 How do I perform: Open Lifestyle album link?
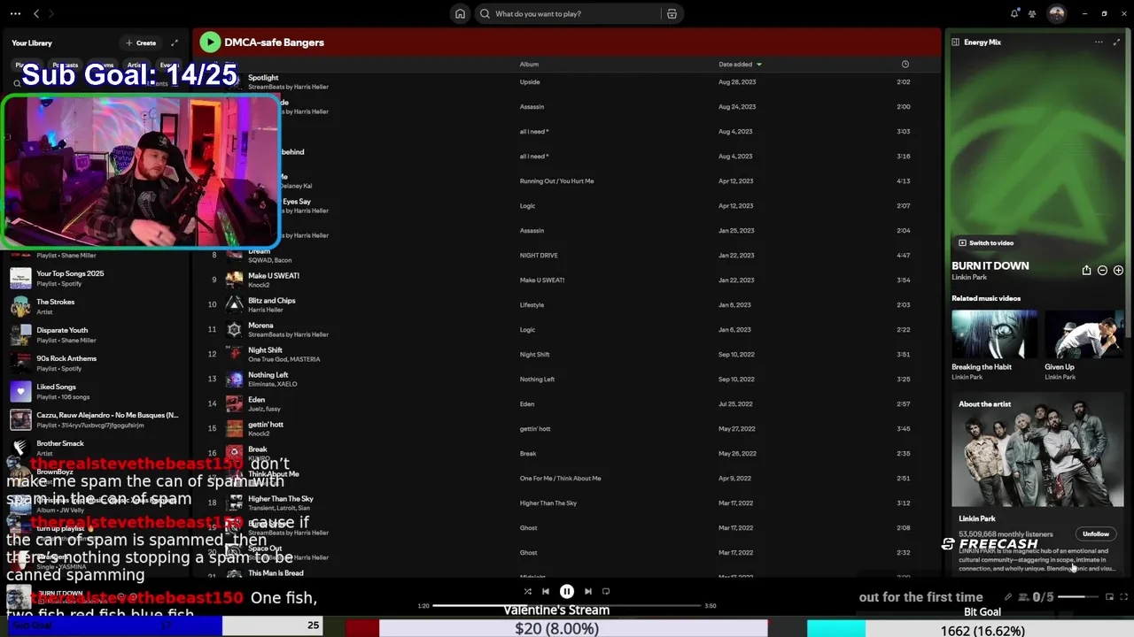[x=532, y=304]
